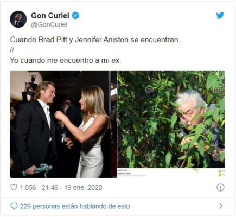
Task: Expand conversation with right chevron arrow
Action: (221, 206)
